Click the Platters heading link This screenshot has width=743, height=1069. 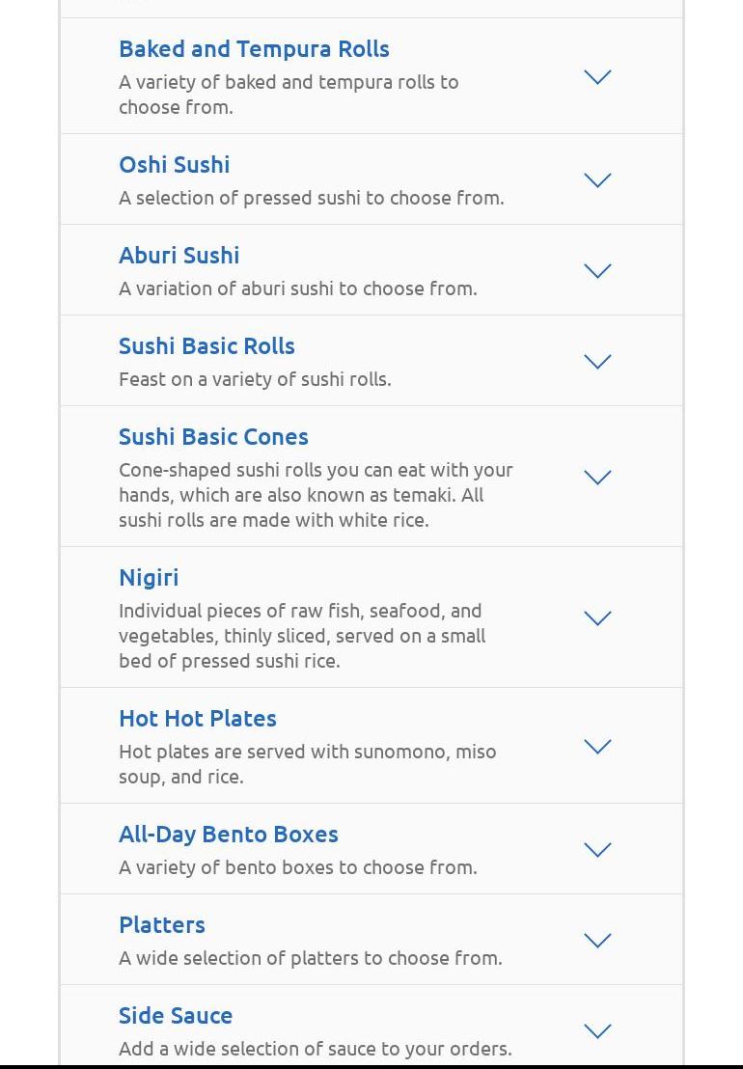pos(161,924)
